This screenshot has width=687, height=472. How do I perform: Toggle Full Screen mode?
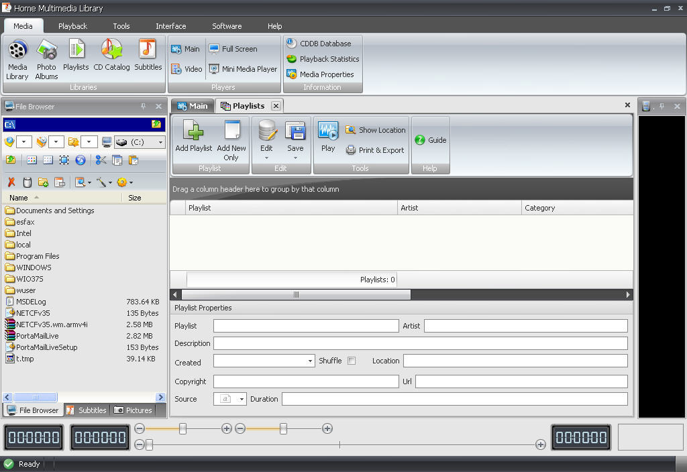239,48
